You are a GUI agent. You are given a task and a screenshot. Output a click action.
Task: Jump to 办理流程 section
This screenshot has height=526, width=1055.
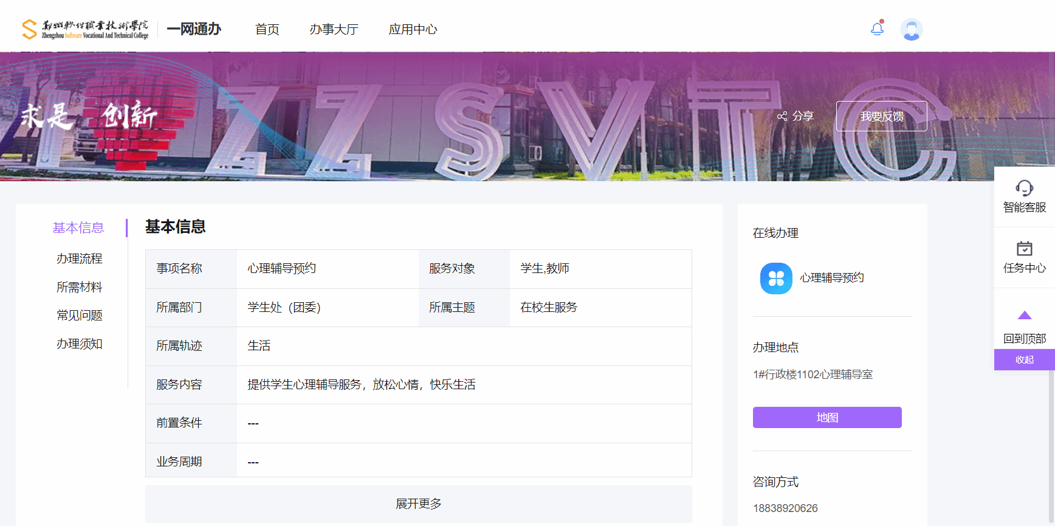pos(79,258)
